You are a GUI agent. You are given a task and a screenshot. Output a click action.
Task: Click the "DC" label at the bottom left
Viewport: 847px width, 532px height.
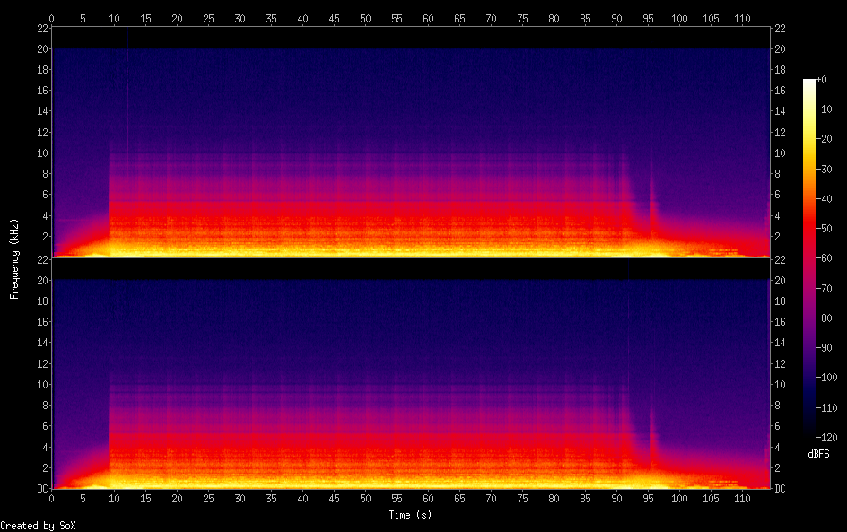click(42, 489)
